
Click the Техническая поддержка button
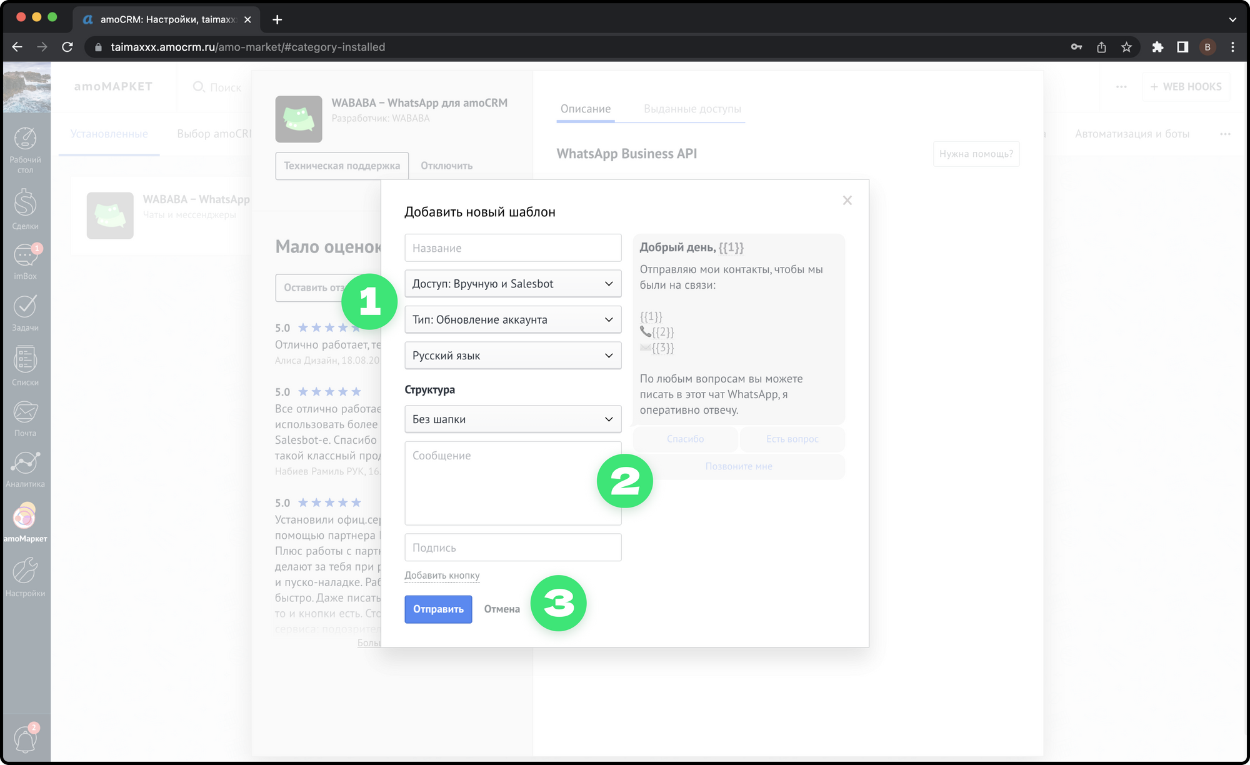click(342, 166)
